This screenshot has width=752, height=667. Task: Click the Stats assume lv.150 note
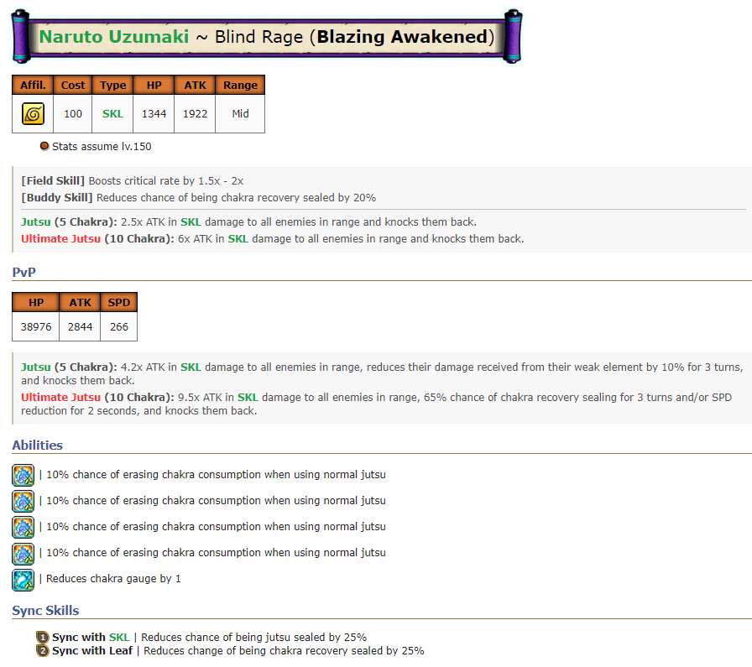(x=102, y=146)
